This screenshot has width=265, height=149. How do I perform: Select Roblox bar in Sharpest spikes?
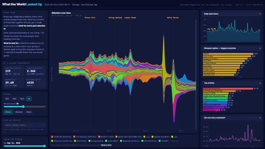(228, 54)
